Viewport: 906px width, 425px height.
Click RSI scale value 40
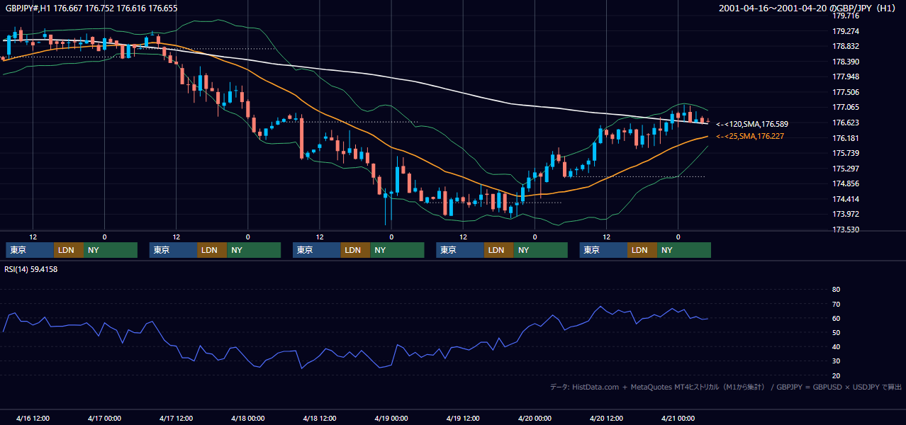point(836,347)
